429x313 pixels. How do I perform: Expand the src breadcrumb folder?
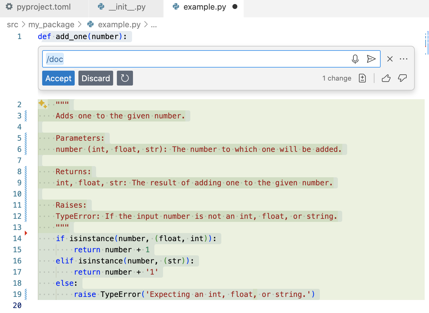coord(12,24)
